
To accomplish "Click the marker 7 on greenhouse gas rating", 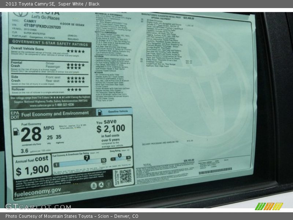I will pyautogui.click(x=86, y=158).
